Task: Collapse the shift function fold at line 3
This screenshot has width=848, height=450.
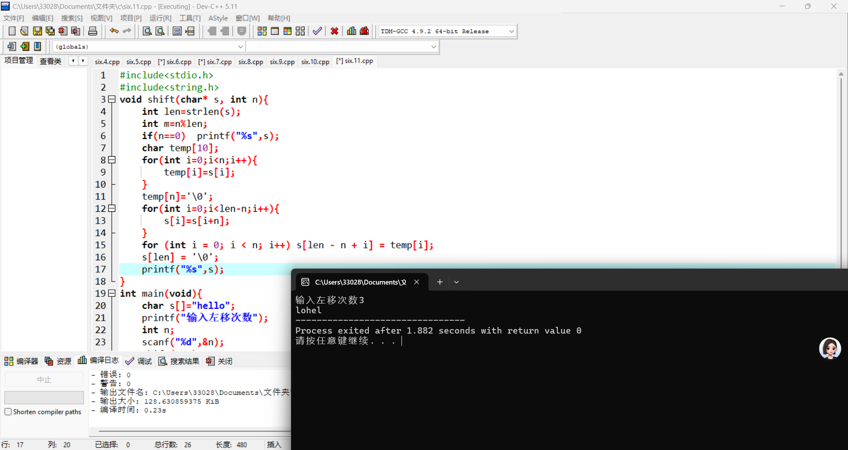Action: 112,99
